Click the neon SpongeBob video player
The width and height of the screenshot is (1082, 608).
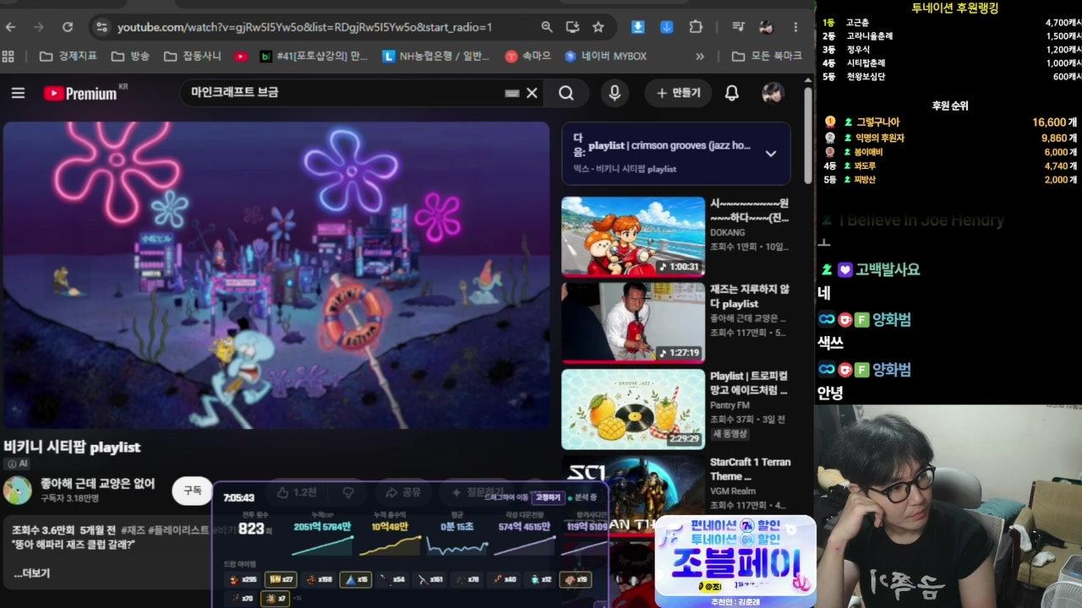coord(276,275)
